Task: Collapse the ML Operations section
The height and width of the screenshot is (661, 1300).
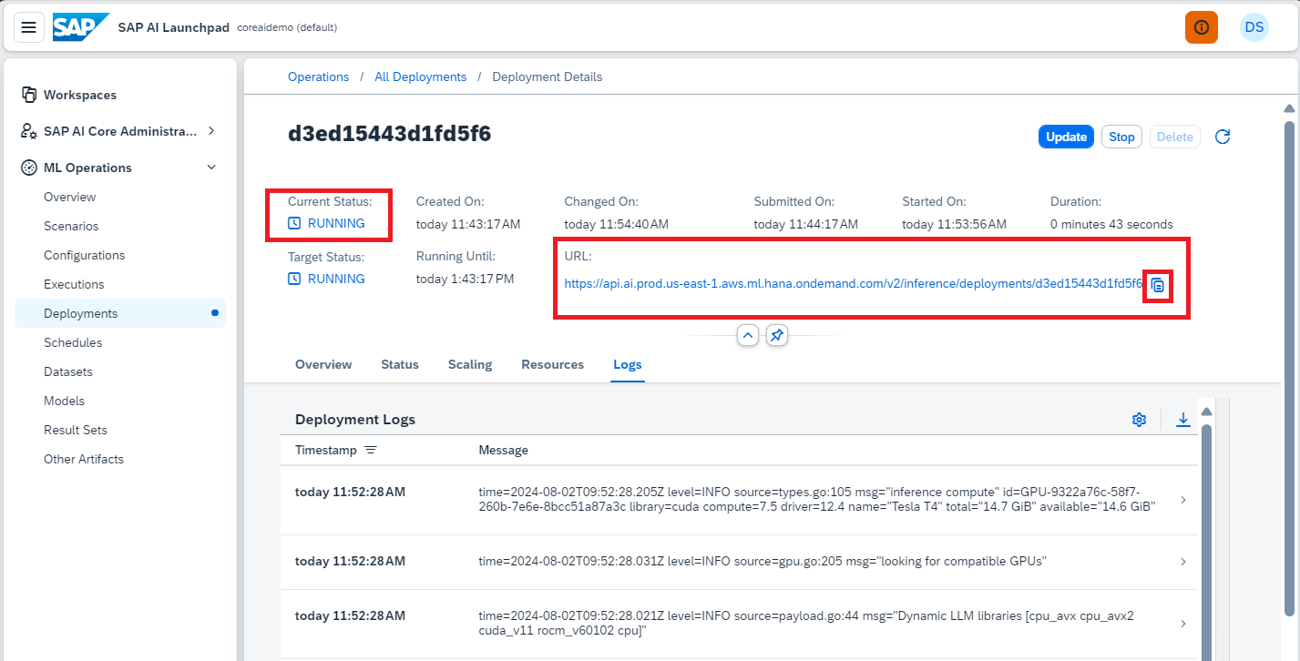Action: click(211, 168)
